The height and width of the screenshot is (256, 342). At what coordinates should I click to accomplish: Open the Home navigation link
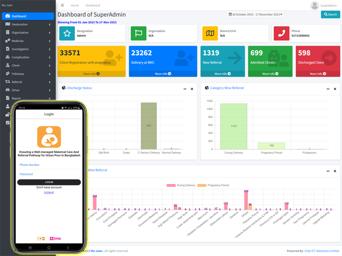click(x=75, y=6)
